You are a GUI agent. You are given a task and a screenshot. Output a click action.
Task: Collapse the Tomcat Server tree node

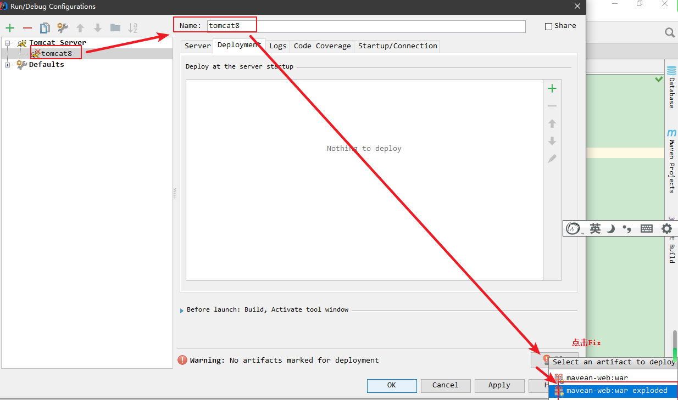[x=8, y=43]
